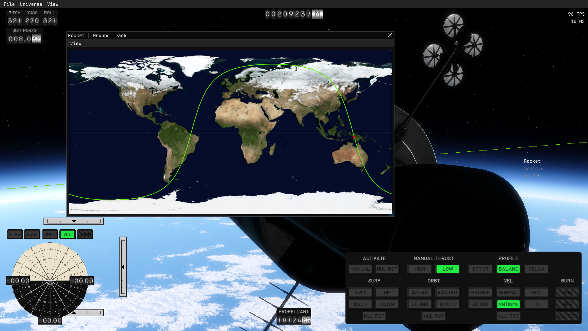This screenshot has width=588, height=331.
Task: Select NORMAL in VEL group
Action: 508,293
